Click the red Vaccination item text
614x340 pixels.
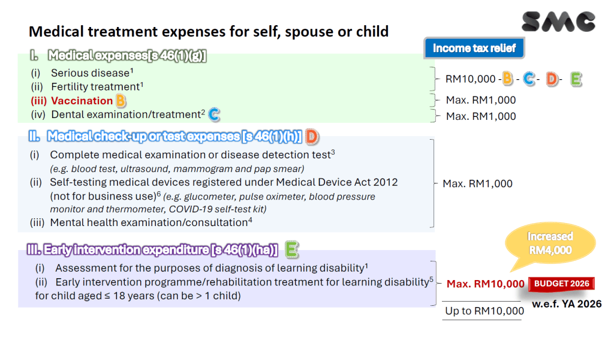point(82,101)
